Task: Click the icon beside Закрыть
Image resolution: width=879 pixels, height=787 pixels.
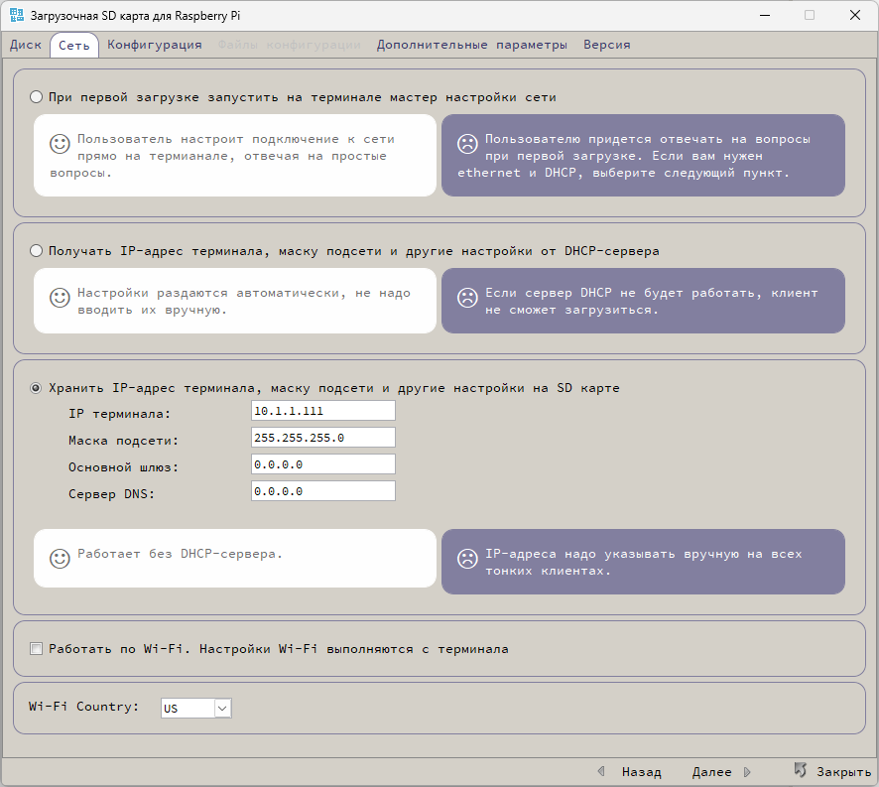Action: (x=800, y=770)
